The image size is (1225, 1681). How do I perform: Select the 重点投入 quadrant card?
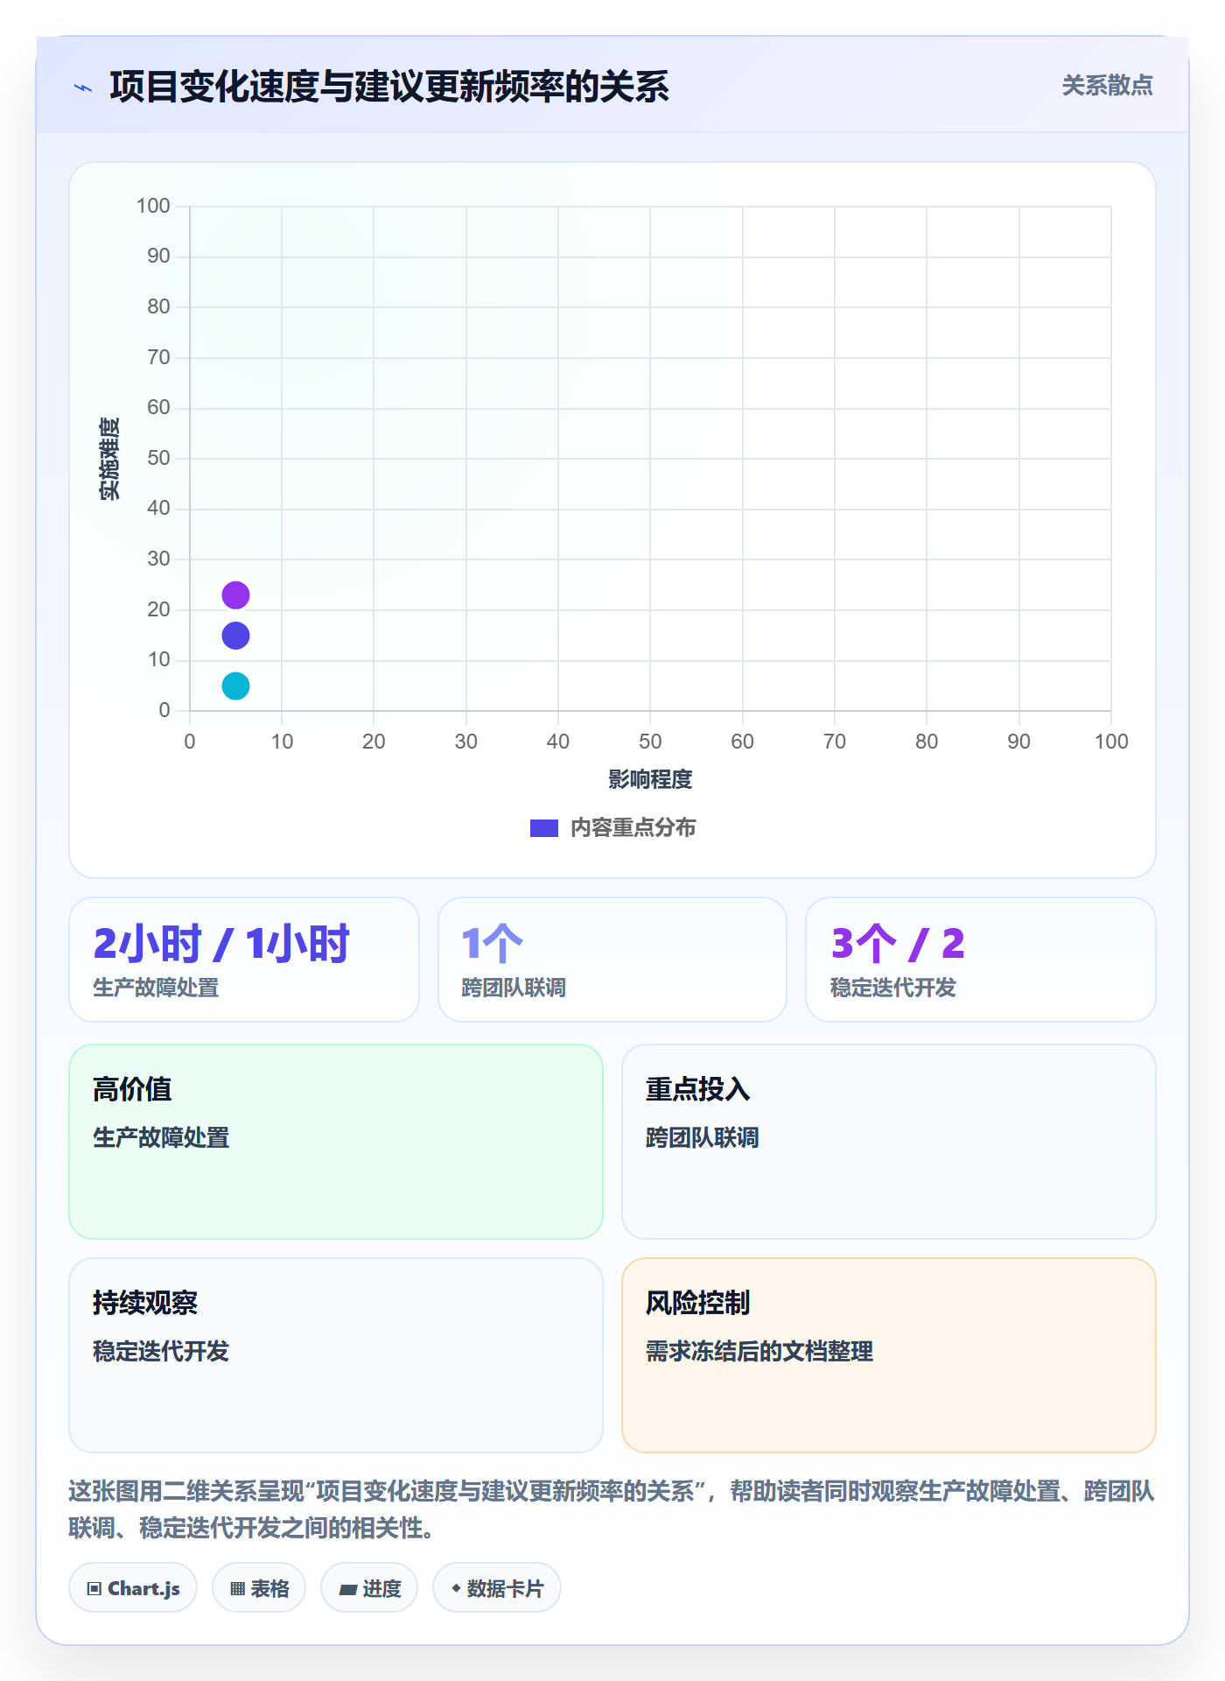[889, 1142]
